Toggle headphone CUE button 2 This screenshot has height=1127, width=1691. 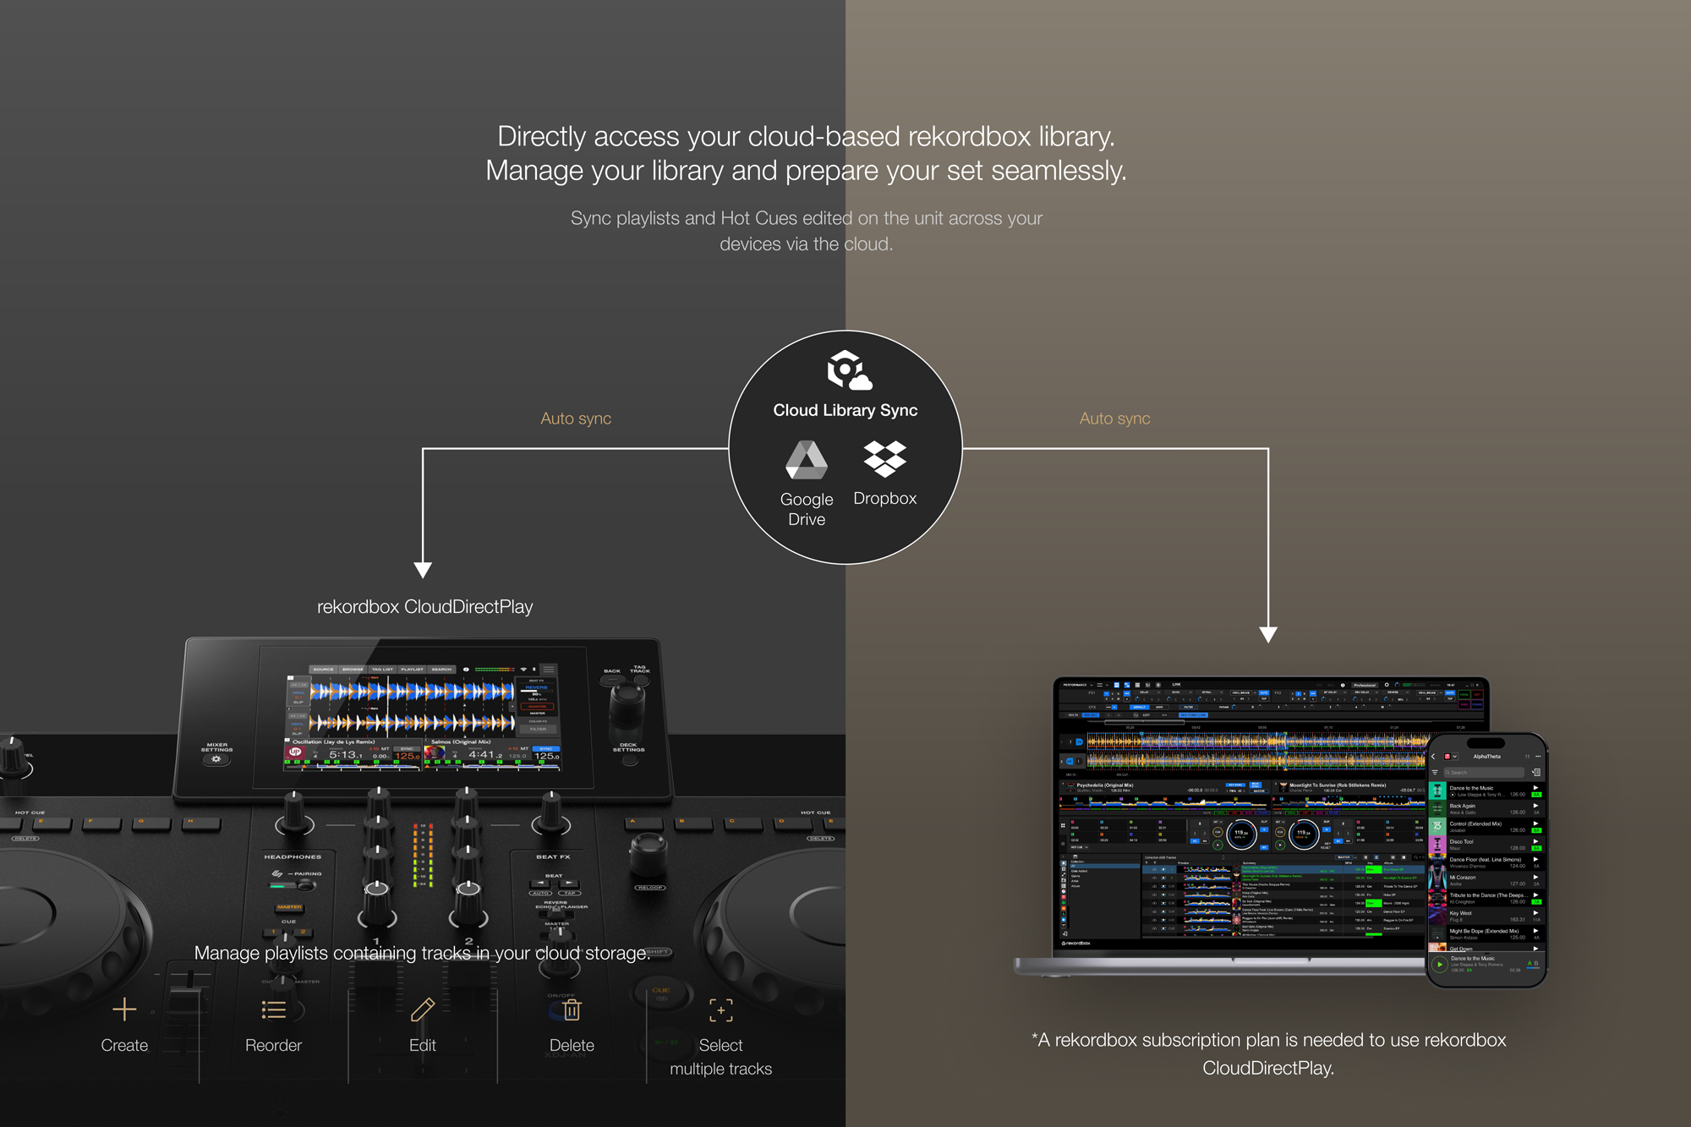pyautogui.click(x=303, y=933)
